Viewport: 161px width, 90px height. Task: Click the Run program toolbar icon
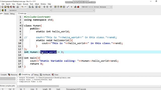point(58,7)
